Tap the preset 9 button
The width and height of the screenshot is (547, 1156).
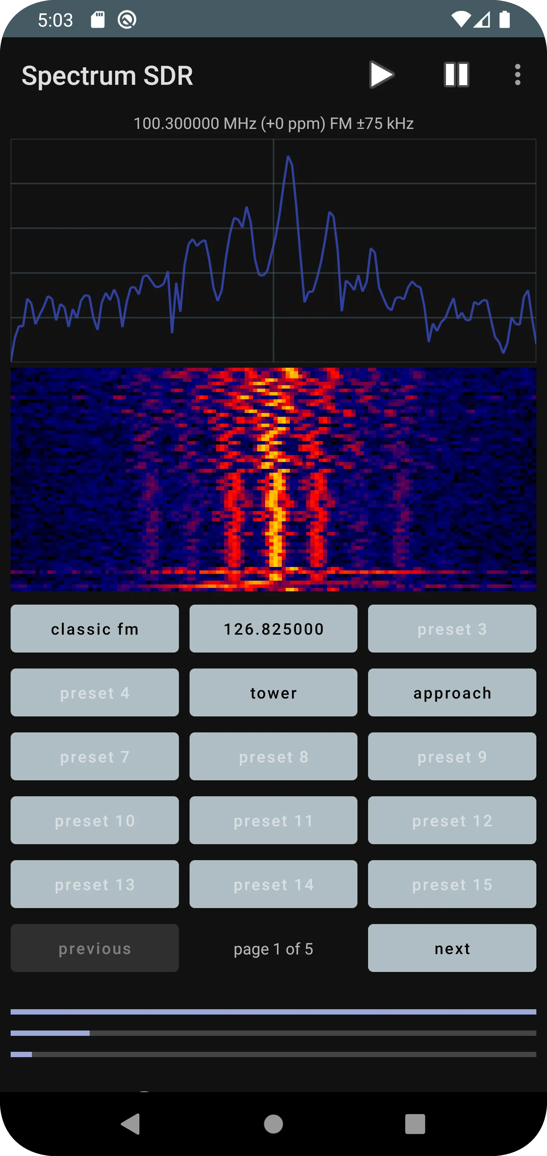452,756
